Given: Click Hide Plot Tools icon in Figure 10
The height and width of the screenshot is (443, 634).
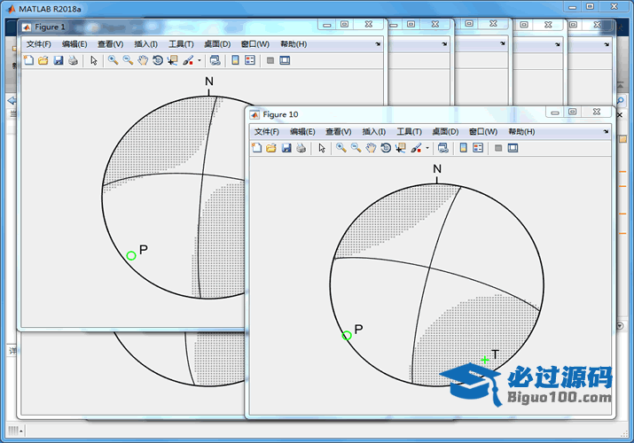Looking at the screenshot, I should pos(498,148).
